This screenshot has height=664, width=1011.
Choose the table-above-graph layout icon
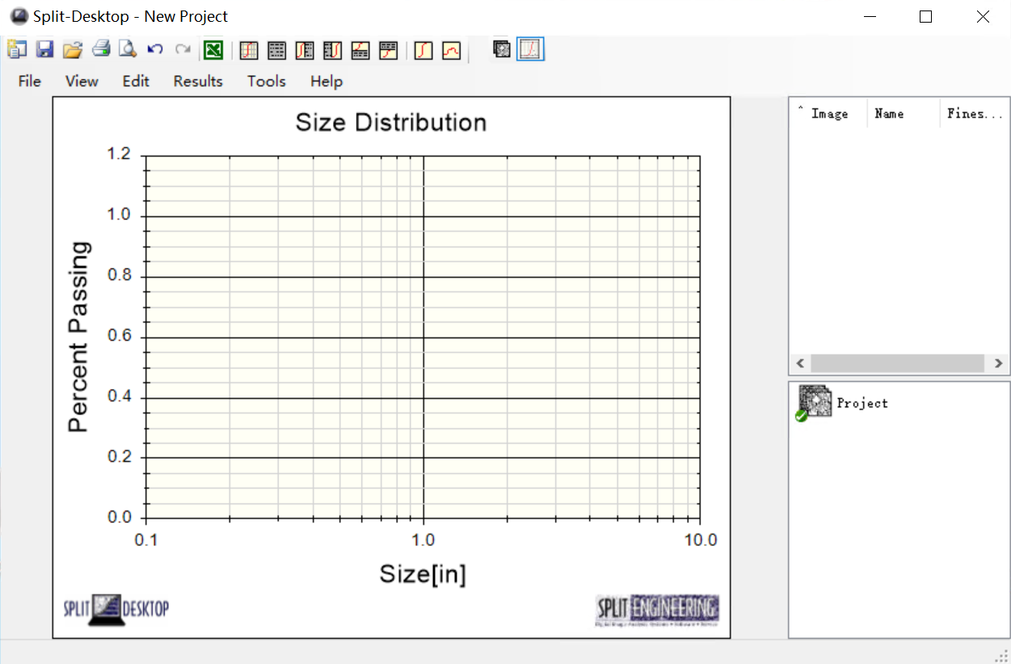389,50
